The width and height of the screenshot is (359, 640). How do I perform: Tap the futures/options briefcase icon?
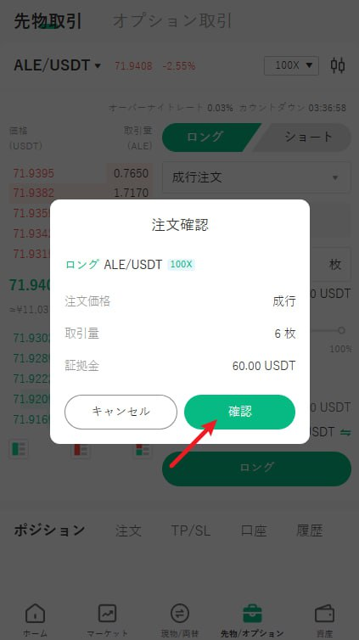252,614
